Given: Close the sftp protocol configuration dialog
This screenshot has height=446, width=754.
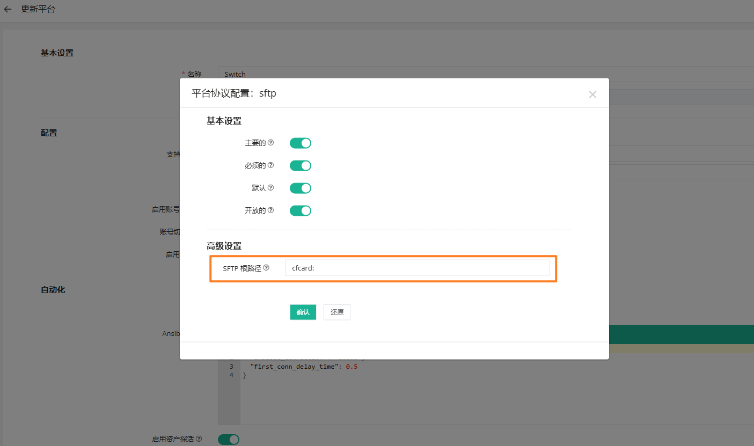Looking at the screenshot, I should coord(592,94).
